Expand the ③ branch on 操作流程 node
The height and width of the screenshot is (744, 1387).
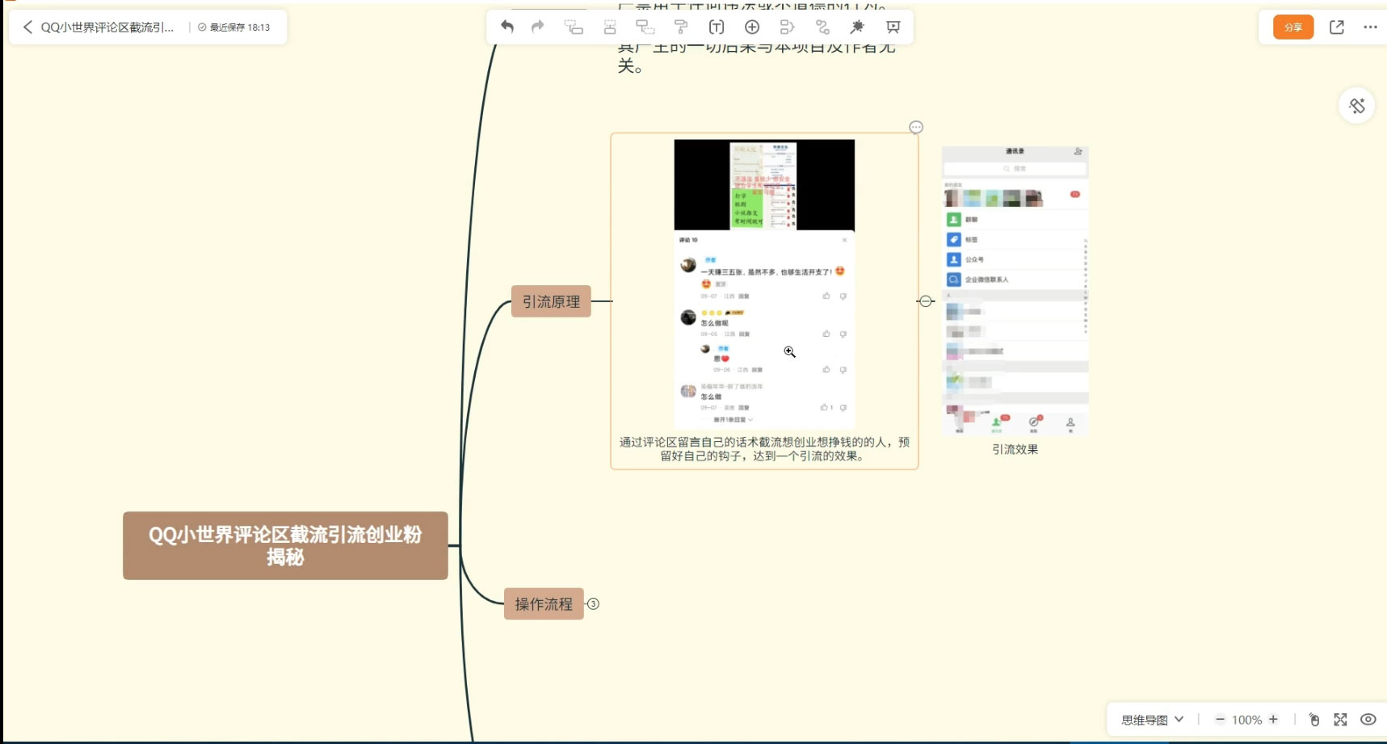[x=594, y=603]
